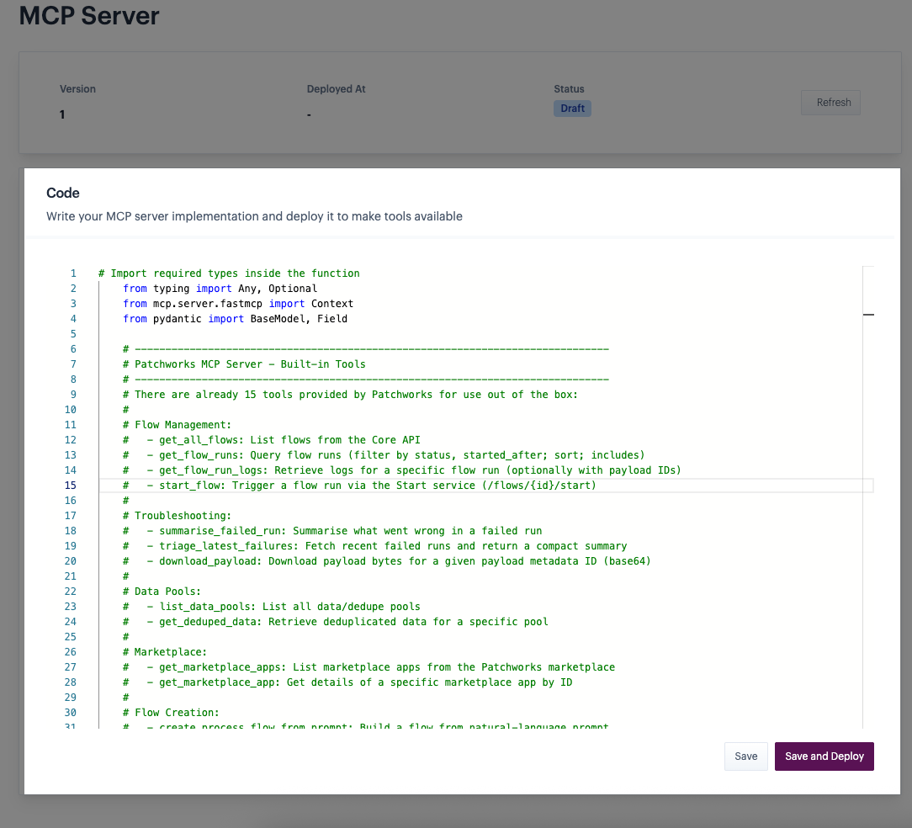912x828 pixels.
Task: Click the 'Flow Creation:' comment line
Action: click(177, 713)
